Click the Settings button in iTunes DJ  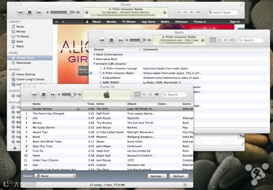(x=157, y=176)
